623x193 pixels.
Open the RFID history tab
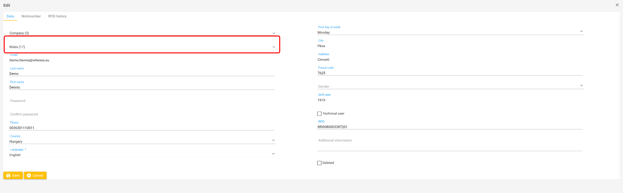pyautogui.click(x=57, y=16)
